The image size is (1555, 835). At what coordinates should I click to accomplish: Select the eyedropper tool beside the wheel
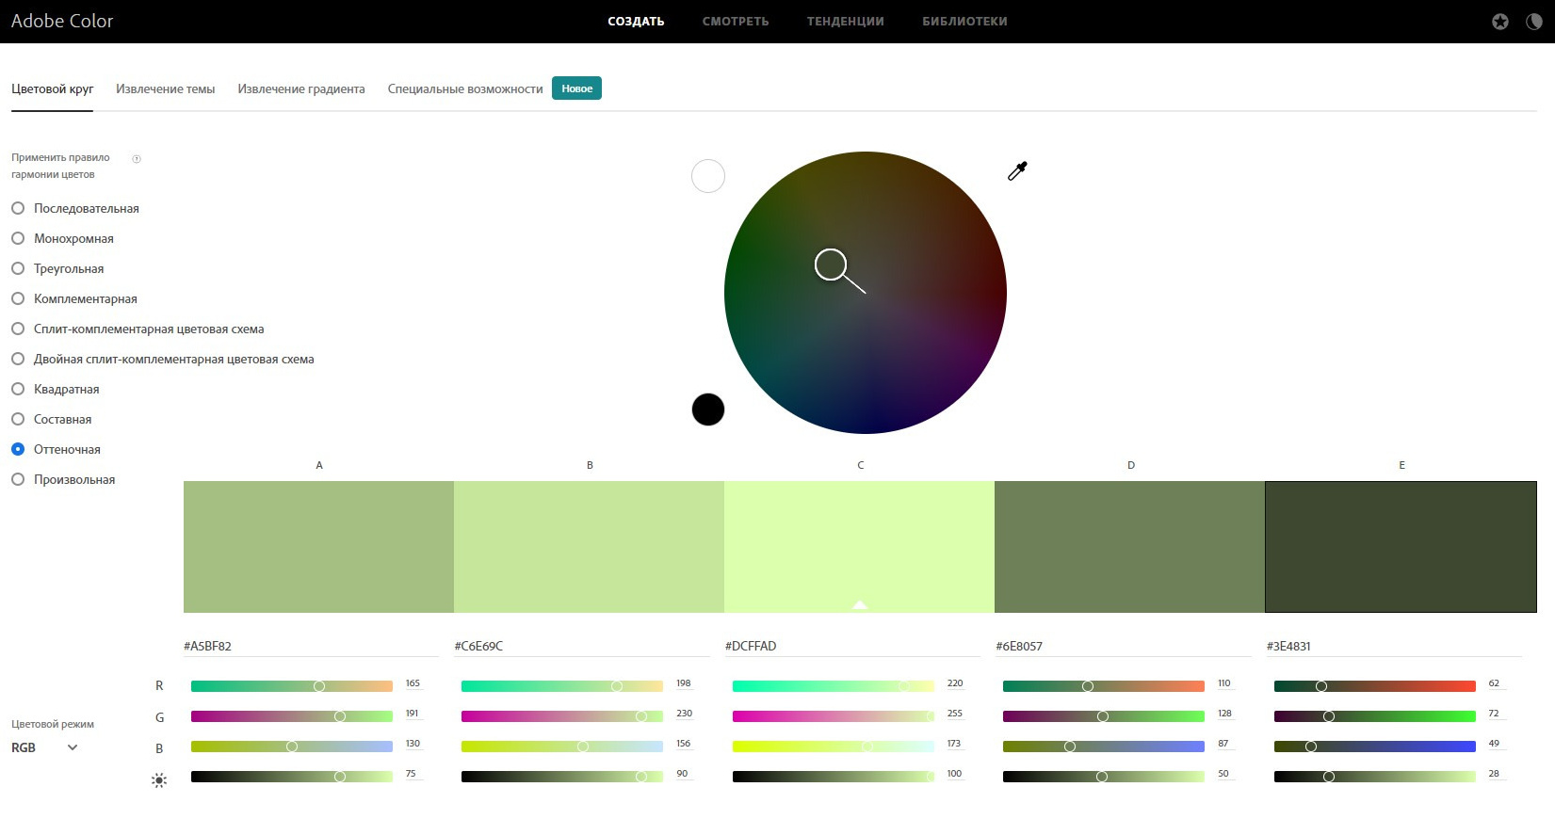(1017, 170)
